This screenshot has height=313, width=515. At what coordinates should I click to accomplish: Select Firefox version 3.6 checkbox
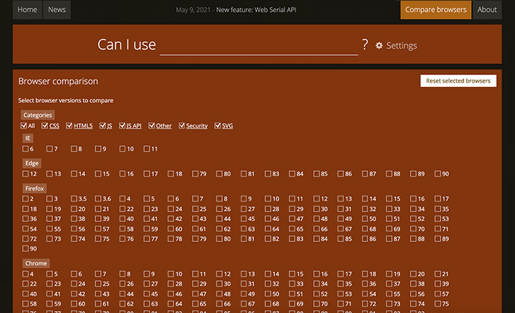coord(98,198)
